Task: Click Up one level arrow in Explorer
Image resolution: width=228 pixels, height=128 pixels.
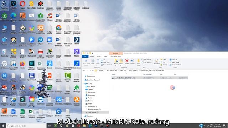Action: [x=93, y=71]
